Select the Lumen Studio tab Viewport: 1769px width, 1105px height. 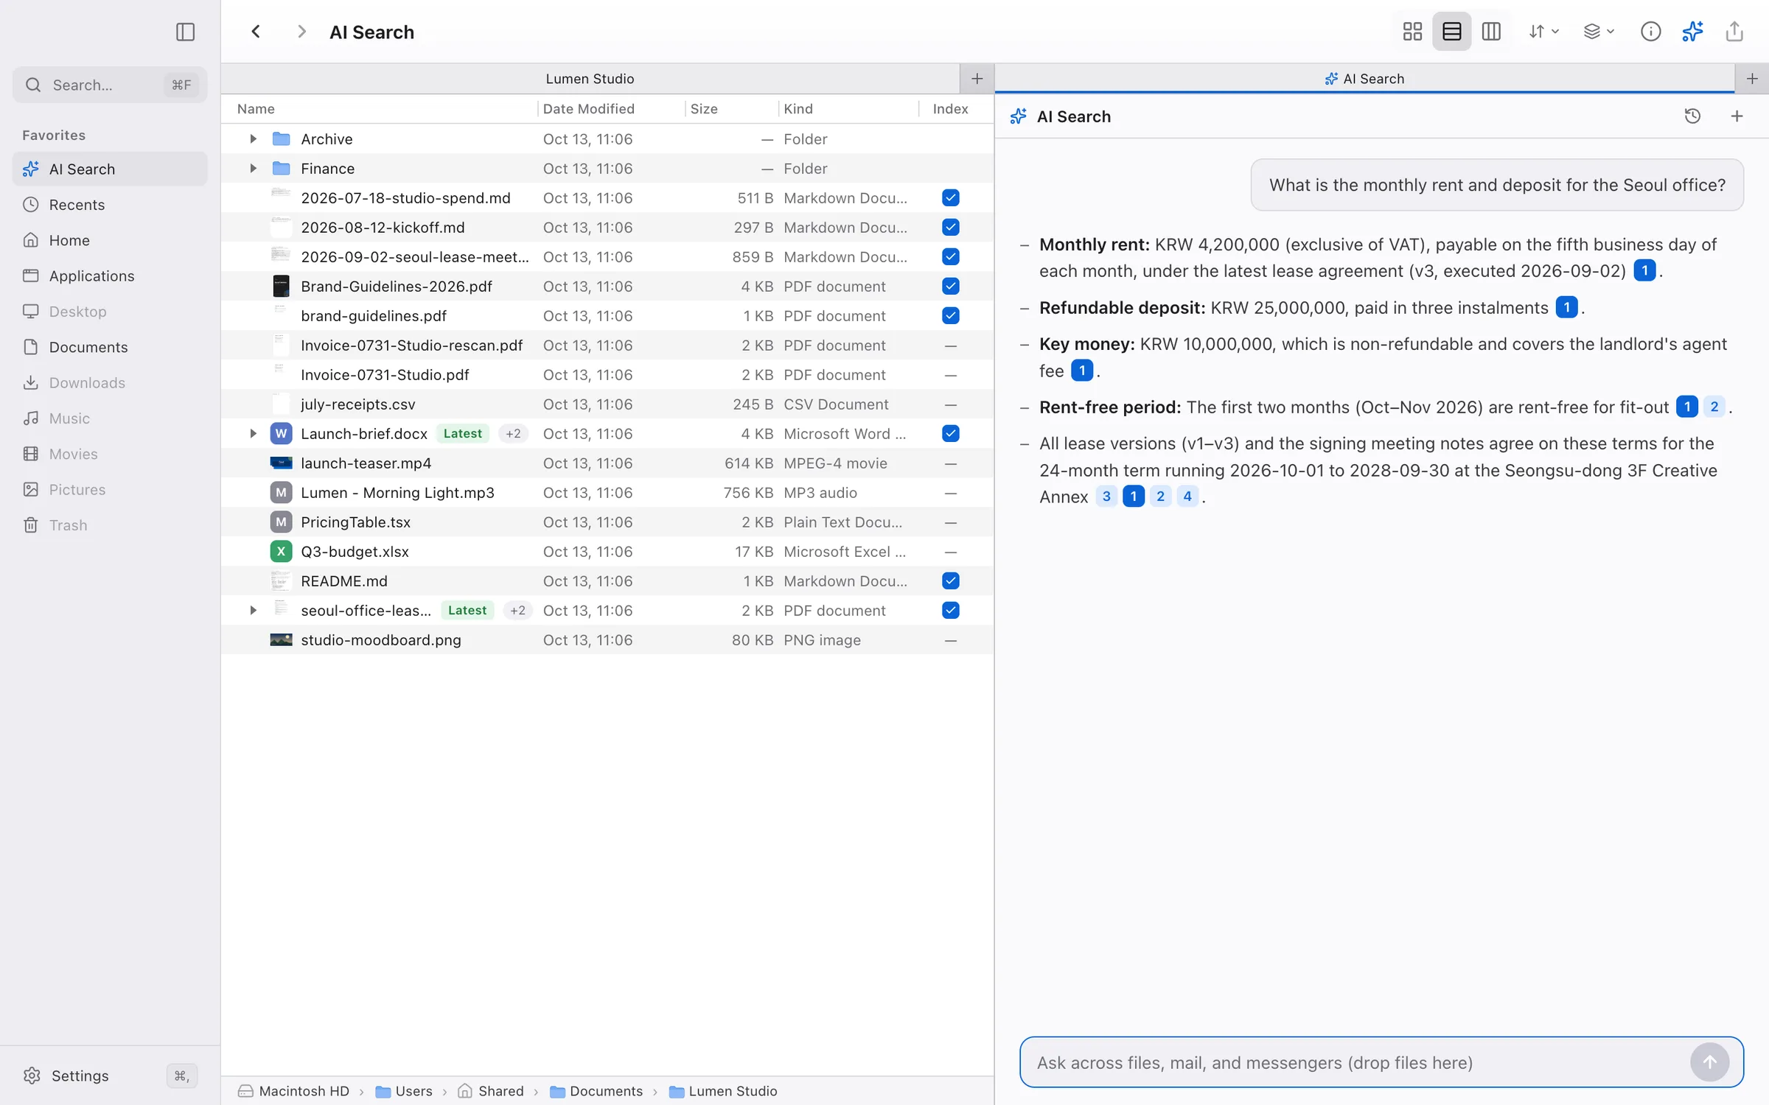590,79
